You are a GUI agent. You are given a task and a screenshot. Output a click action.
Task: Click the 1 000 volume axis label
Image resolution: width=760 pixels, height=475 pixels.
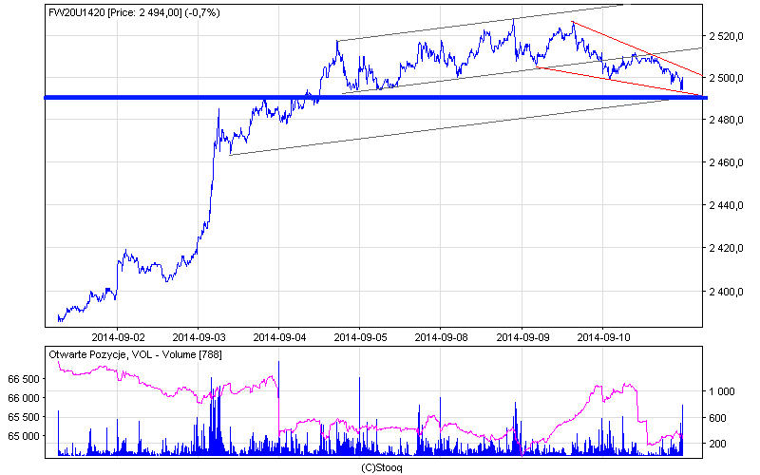point(722,391)
